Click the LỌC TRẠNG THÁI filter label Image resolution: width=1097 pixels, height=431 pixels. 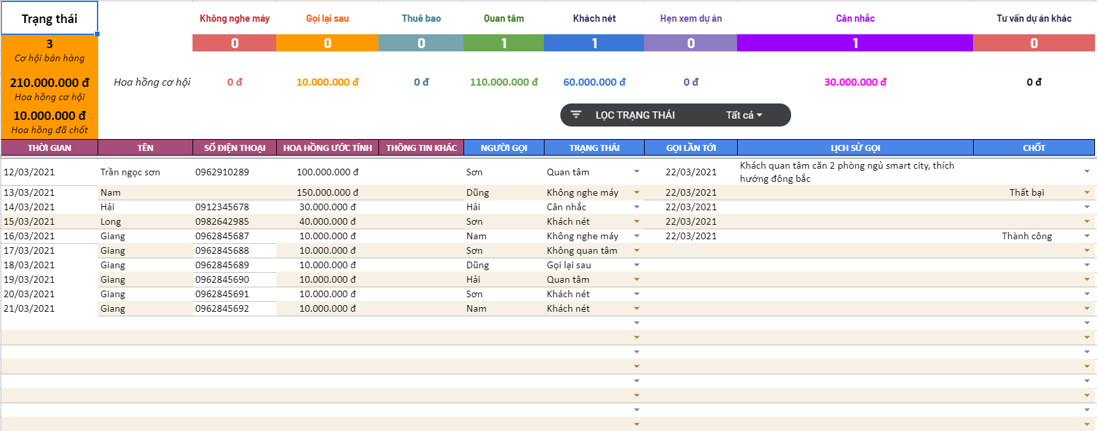coord(635,115)
